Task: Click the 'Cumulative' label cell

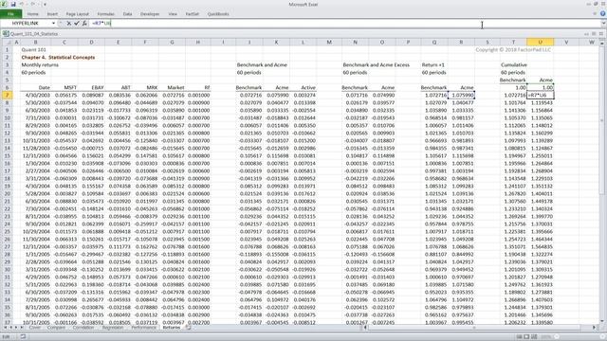Action: (x=514, y=65)
